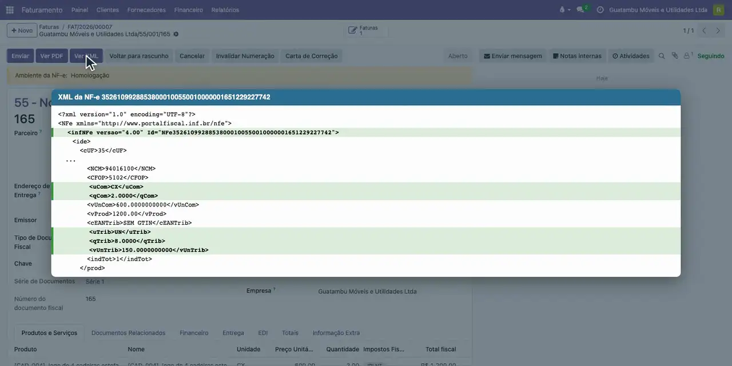Select Produtos e Serviços tab
The height and width of the screenshot is (366, 732).
coord(49,333)
